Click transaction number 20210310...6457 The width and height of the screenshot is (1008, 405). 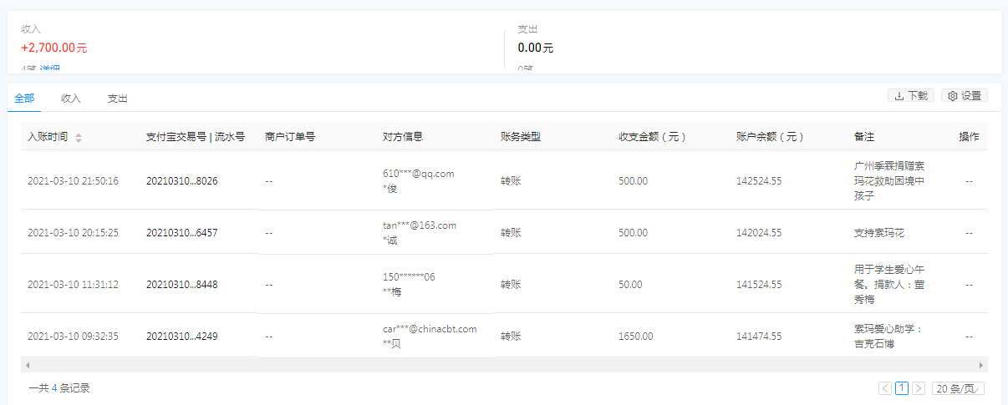[x=181, y=233]
